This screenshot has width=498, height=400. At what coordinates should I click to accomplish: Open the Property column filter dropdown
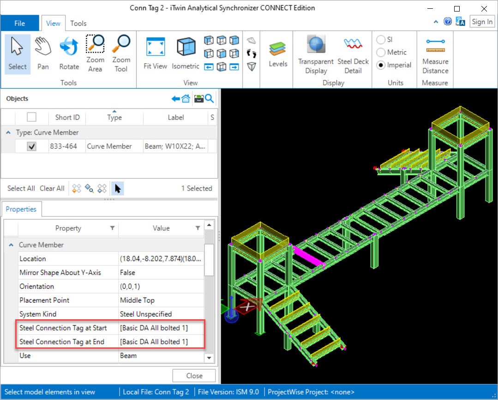112,228
